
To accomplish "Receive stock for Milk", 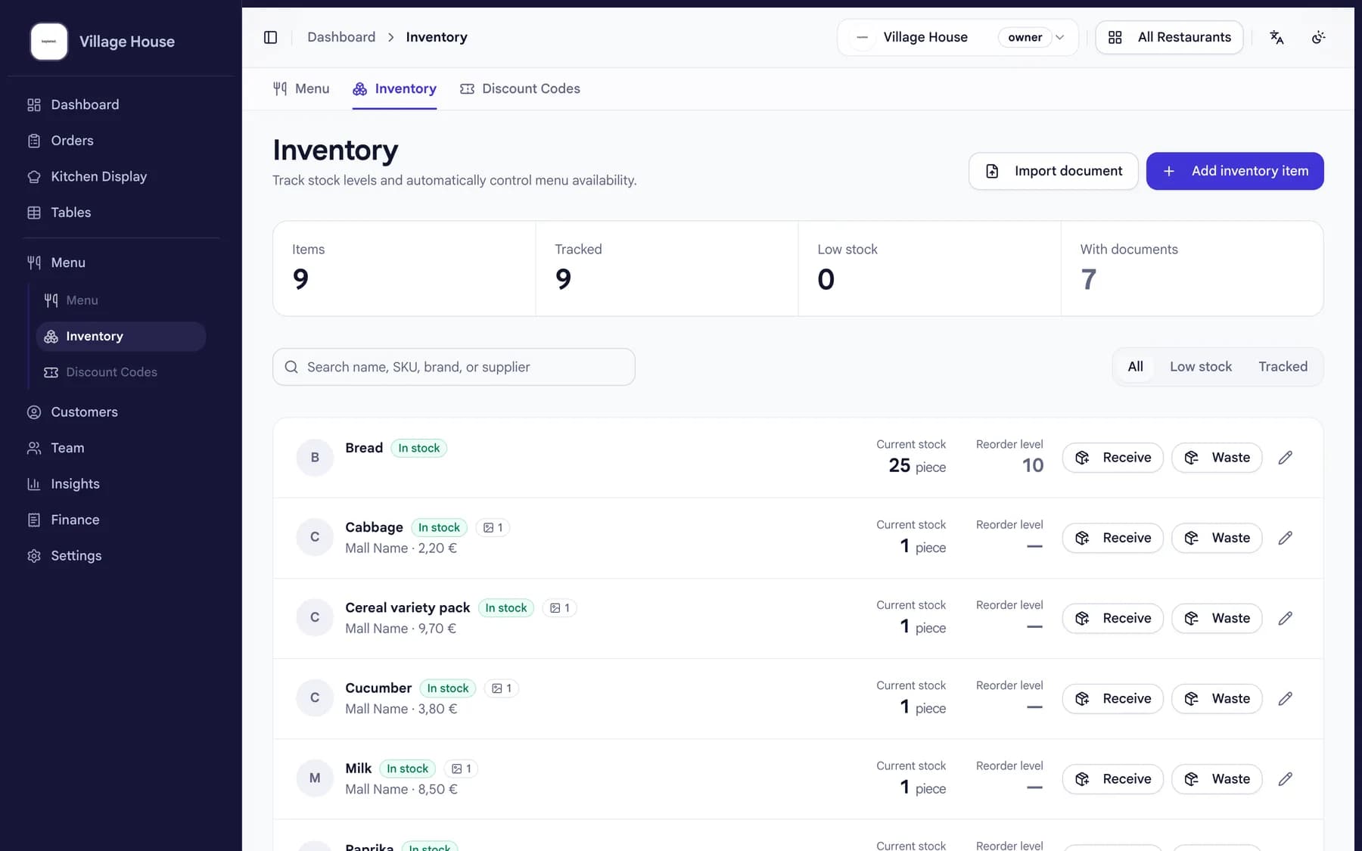I will [x=1112, y=779].
